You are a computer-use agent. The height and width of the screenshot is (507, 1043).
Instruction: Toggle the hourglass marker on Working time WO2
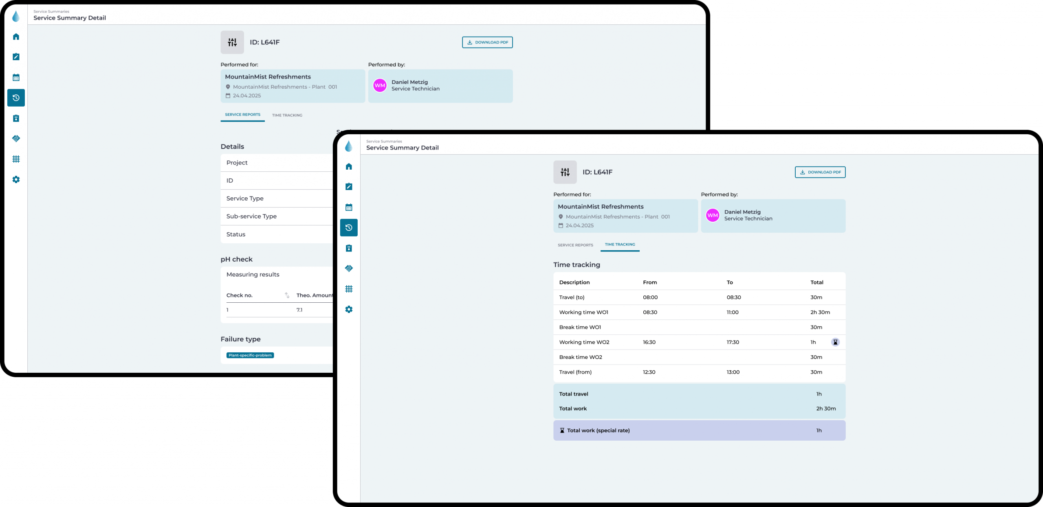[836, 342]
